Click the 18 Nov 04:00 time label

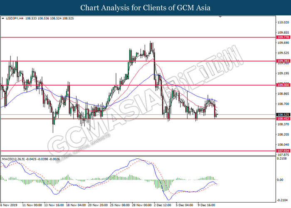76,205
